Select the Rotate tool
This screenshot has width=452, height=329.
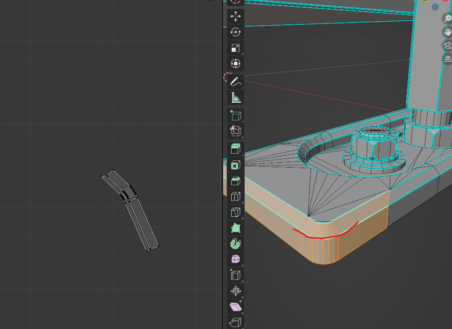point(235,32)
